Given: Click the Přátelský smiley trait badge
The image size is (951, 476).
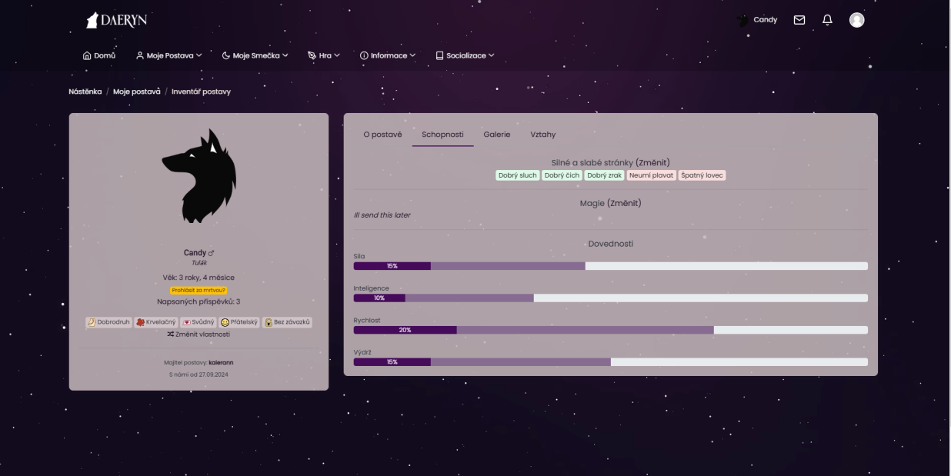Looking at the screenshot, I should tap(239, 322).
